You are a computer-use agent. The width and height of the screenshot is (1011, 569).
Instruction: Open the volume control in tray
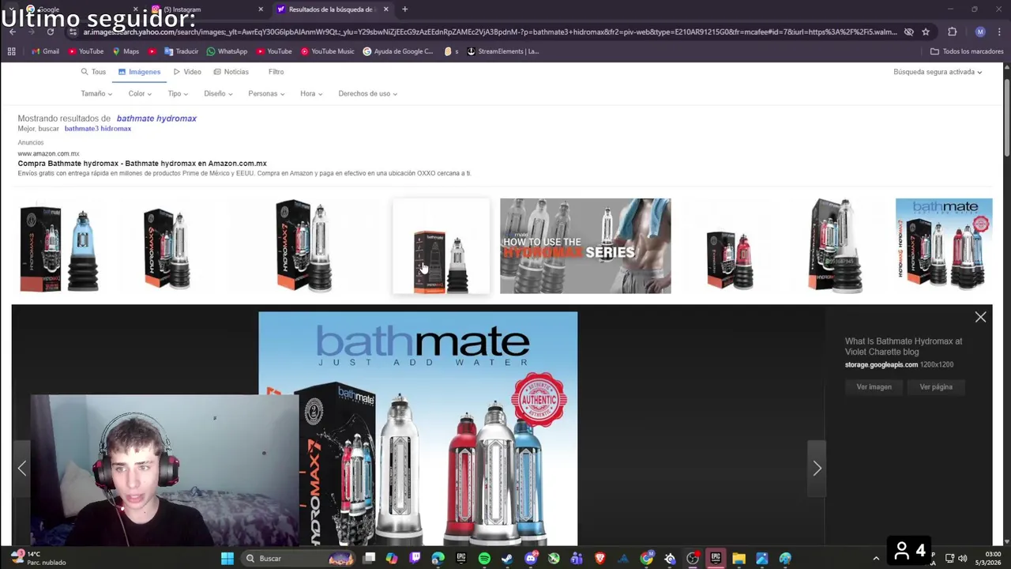(962, 559)
